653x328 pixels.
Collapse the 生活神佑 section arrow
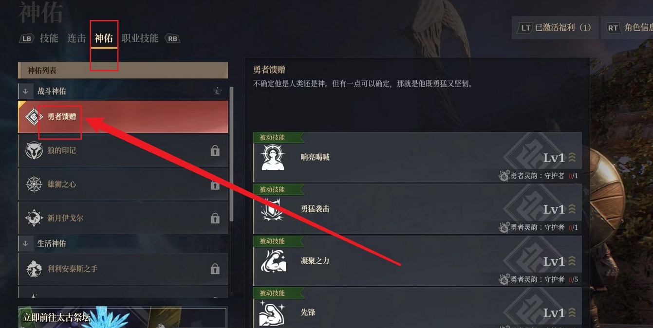(x=26, y=243)
